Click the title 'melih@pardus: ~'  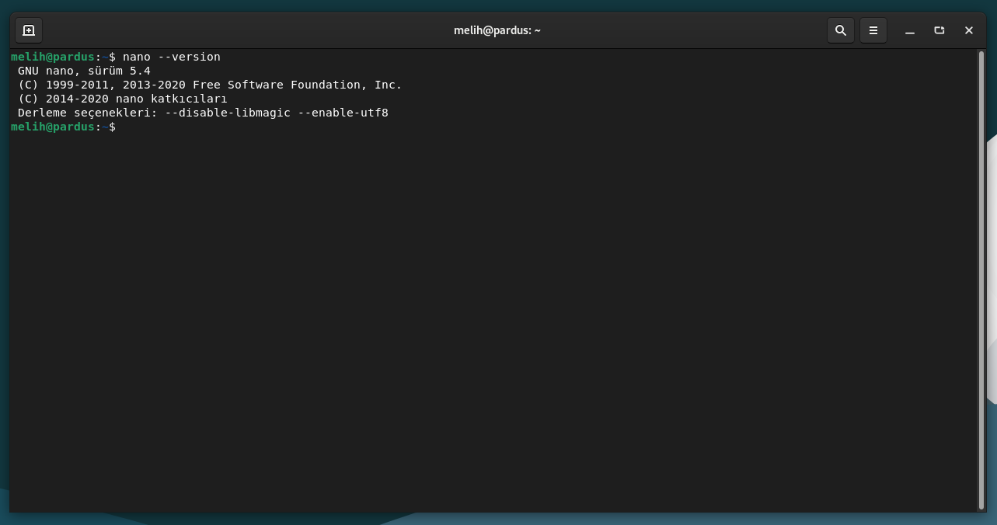pyautogui.click(x=497, y=30)
